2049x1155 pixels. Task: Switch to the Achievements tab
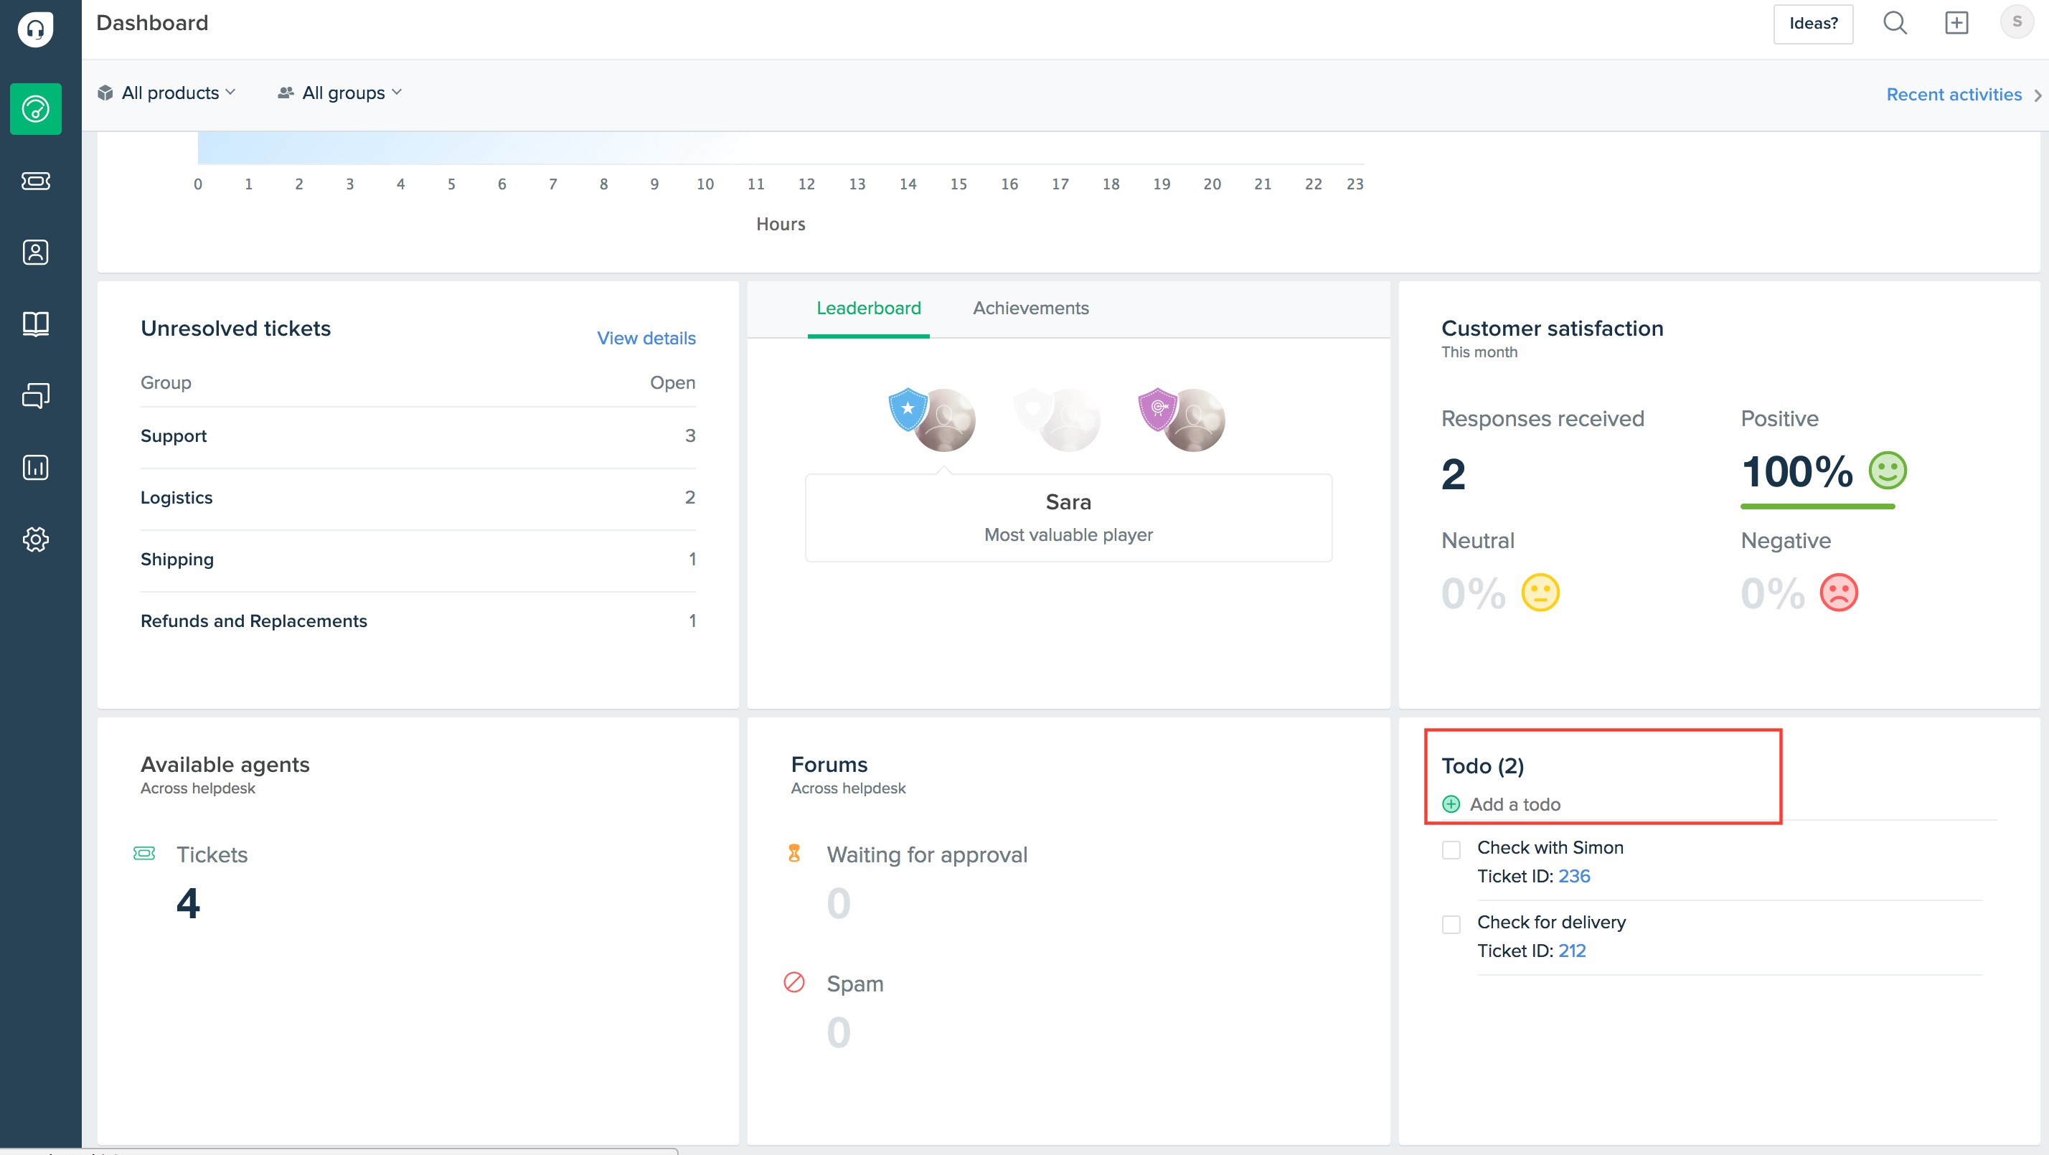click(x=1030, y=308)
